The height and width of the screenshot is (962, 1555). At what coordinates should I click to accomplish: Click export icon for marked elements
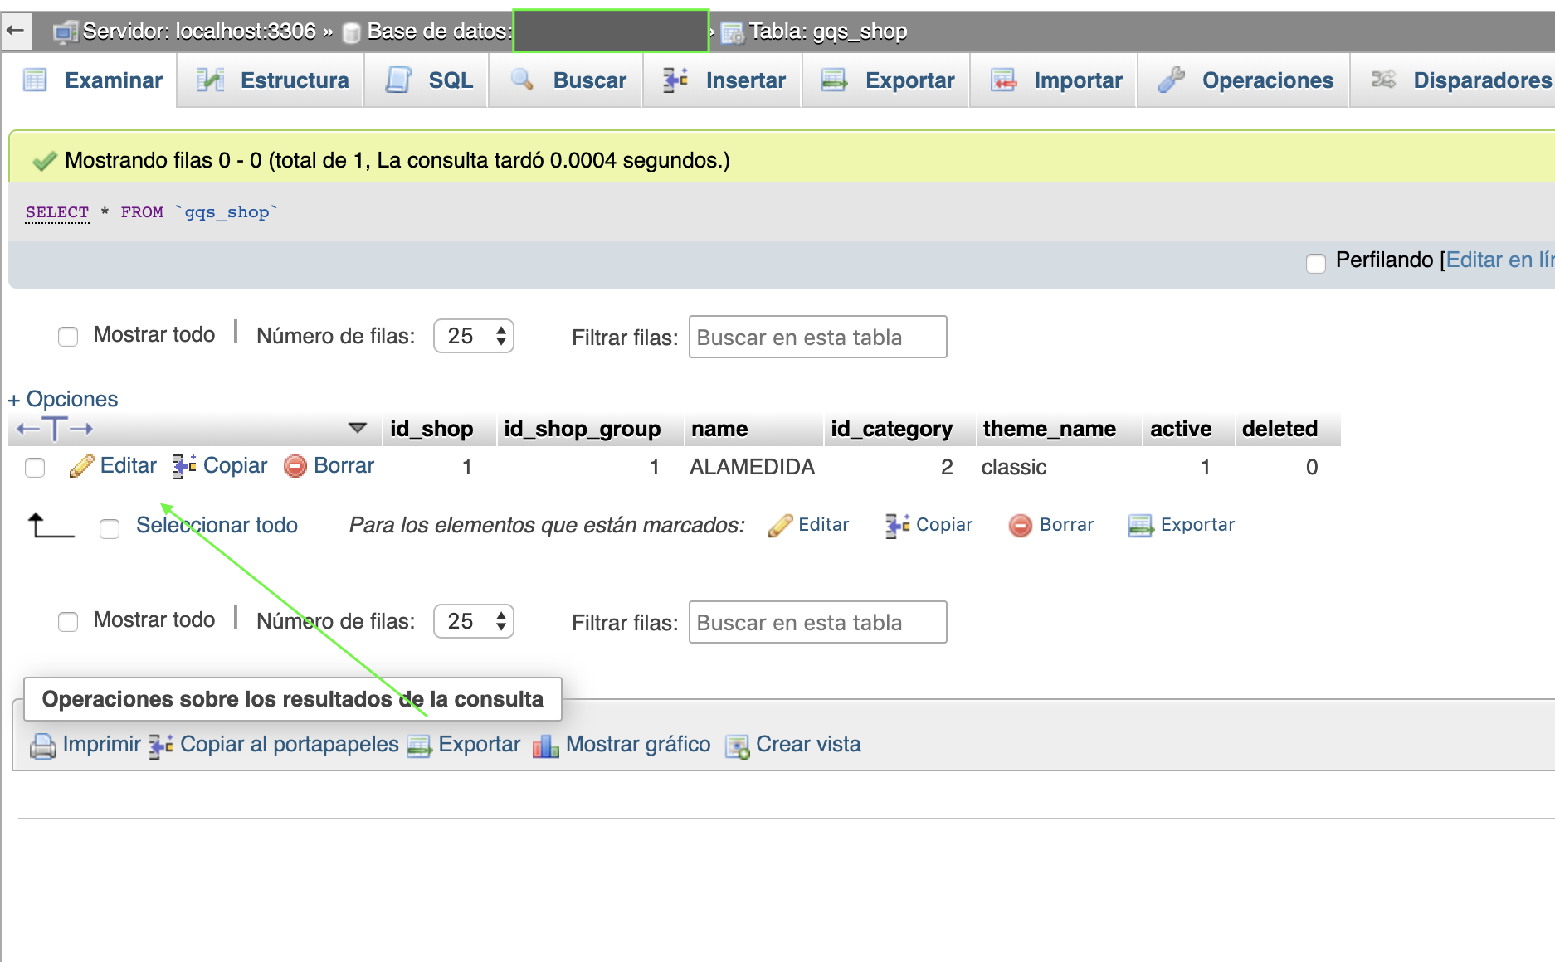click(x=1141, y=525)
